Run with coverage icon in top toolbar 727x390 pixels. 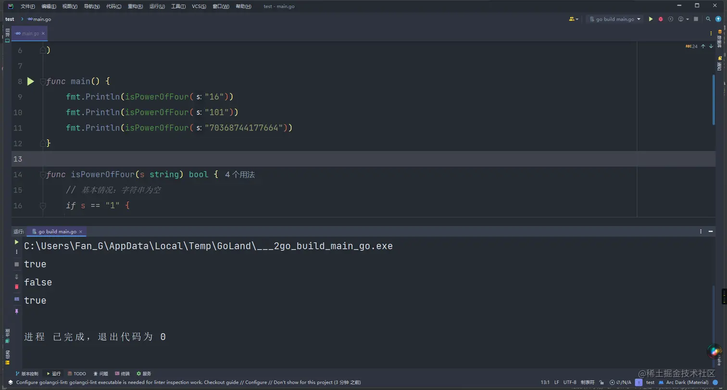tap(671, 19)
